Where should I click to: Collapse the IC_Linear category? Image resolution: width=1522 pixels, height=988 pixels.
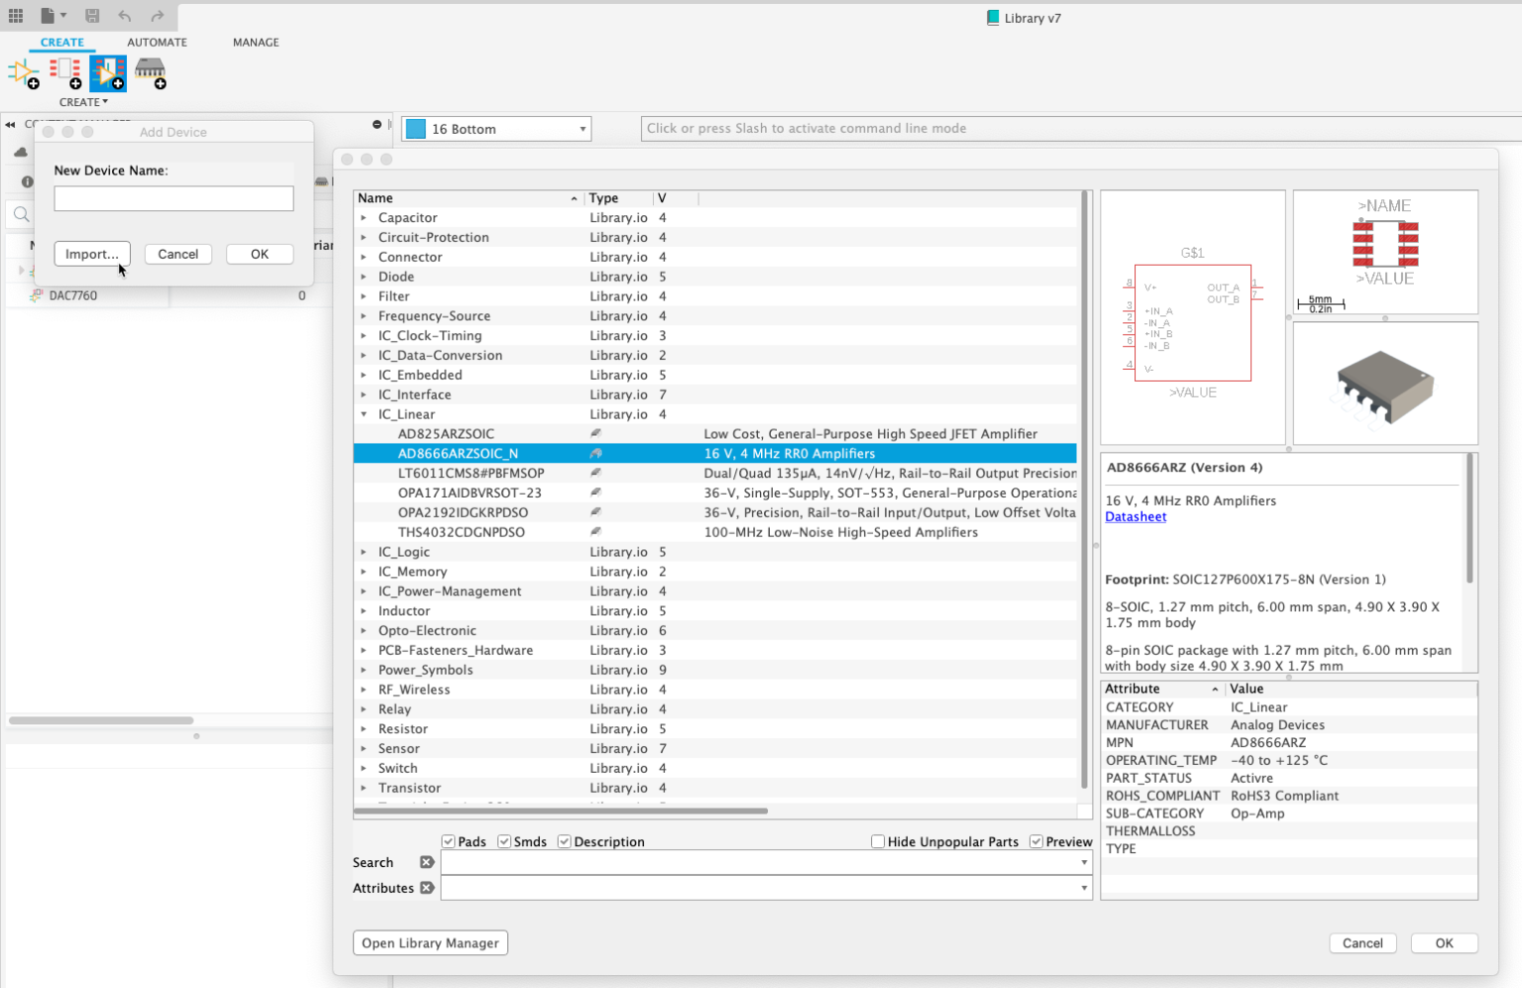tap(363, 413)
